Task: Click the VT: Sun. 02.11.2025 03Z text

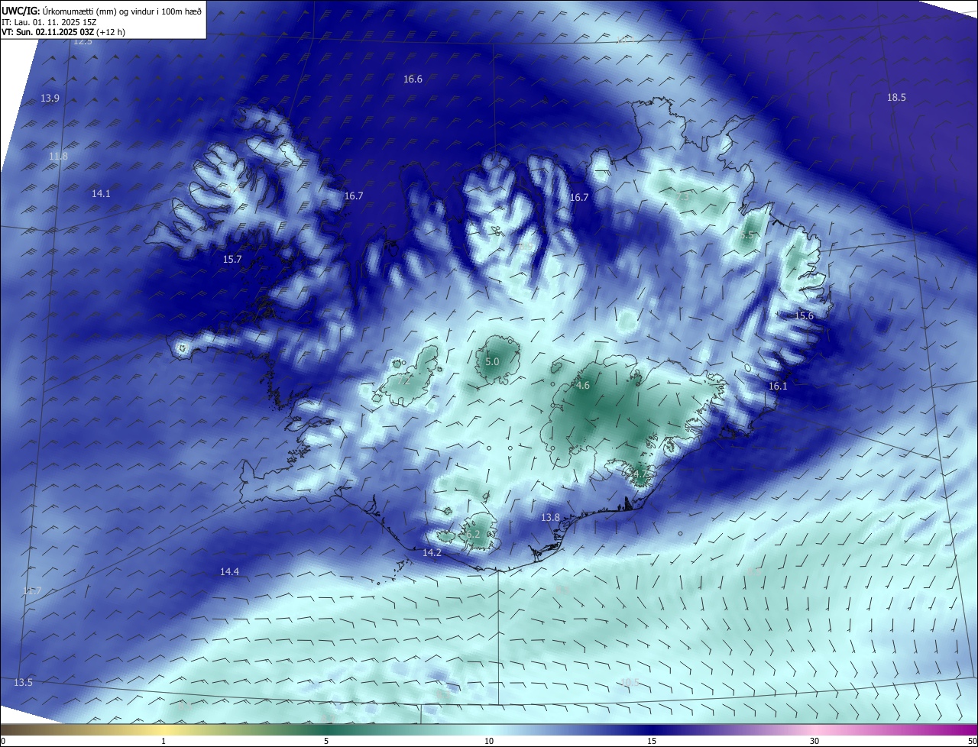Action: (48, 32)
